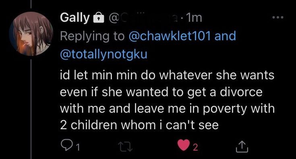
Task: Reply to Gally's tweet via speech bubble icon
Action: [66, 145]
